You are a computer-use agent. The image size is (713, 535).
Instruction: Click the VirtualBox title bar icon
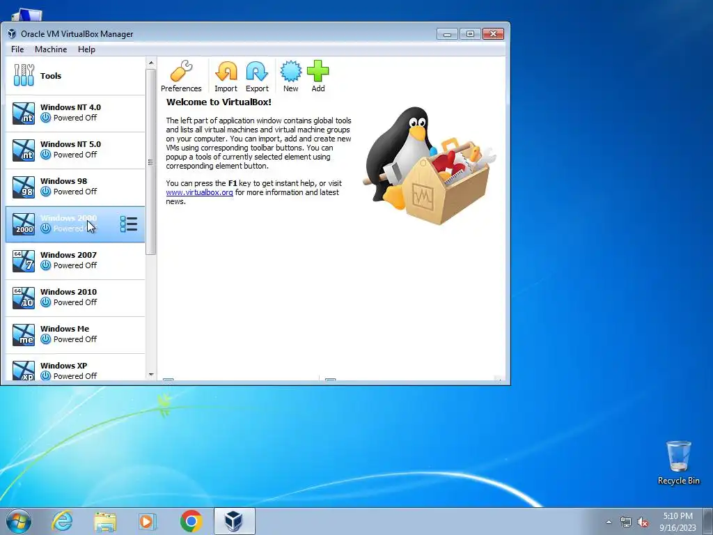[13, 33]
